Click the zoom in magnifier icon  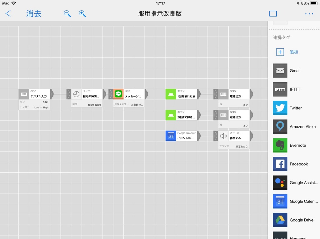pos(82,14)
